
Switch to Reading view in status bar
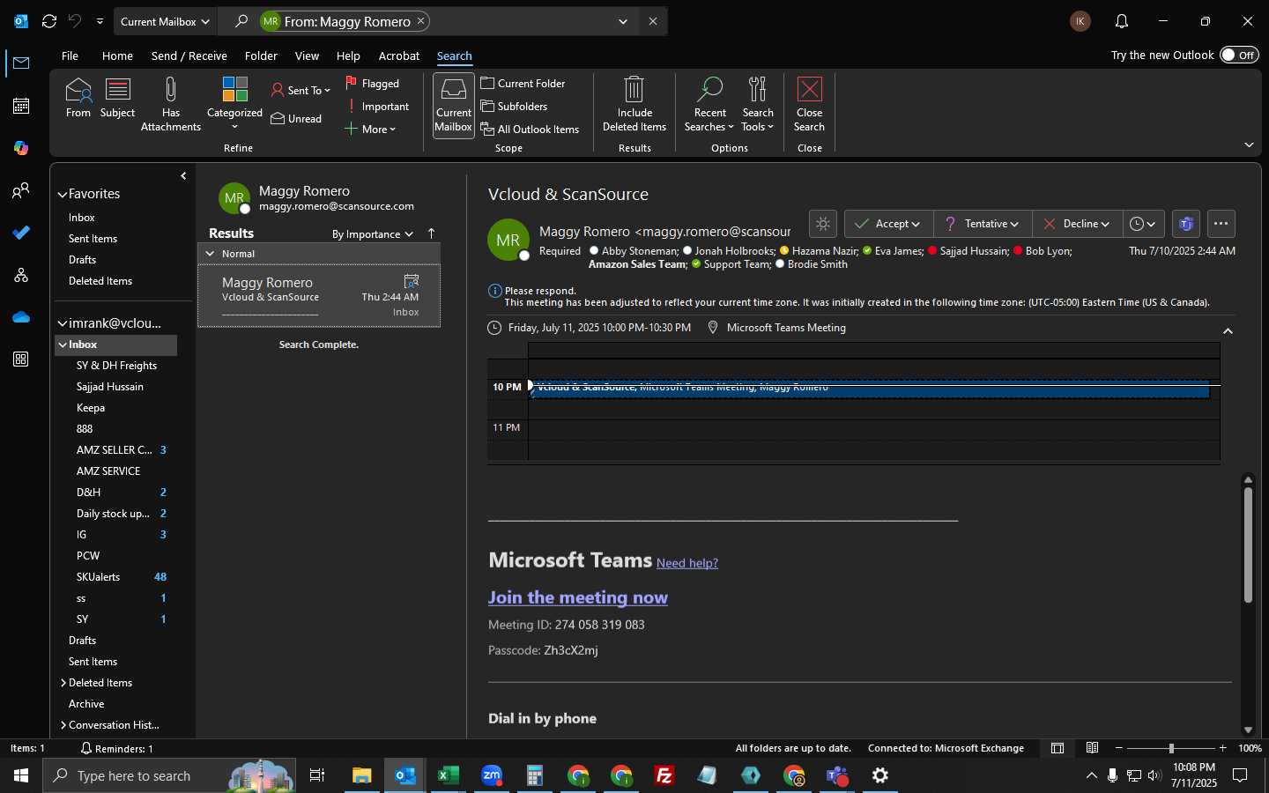1092,748
